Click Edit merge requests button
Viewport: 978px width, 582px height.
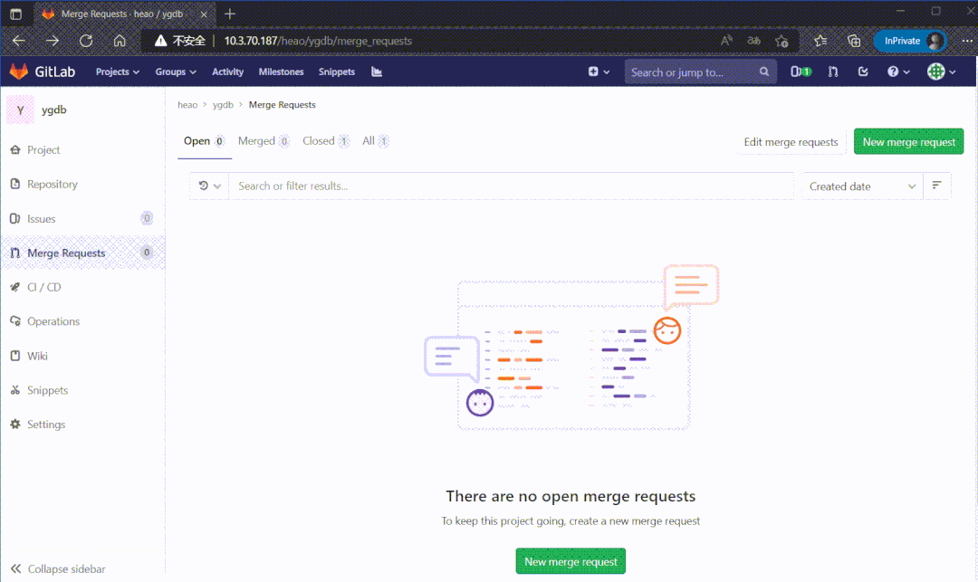pos(791,141)
